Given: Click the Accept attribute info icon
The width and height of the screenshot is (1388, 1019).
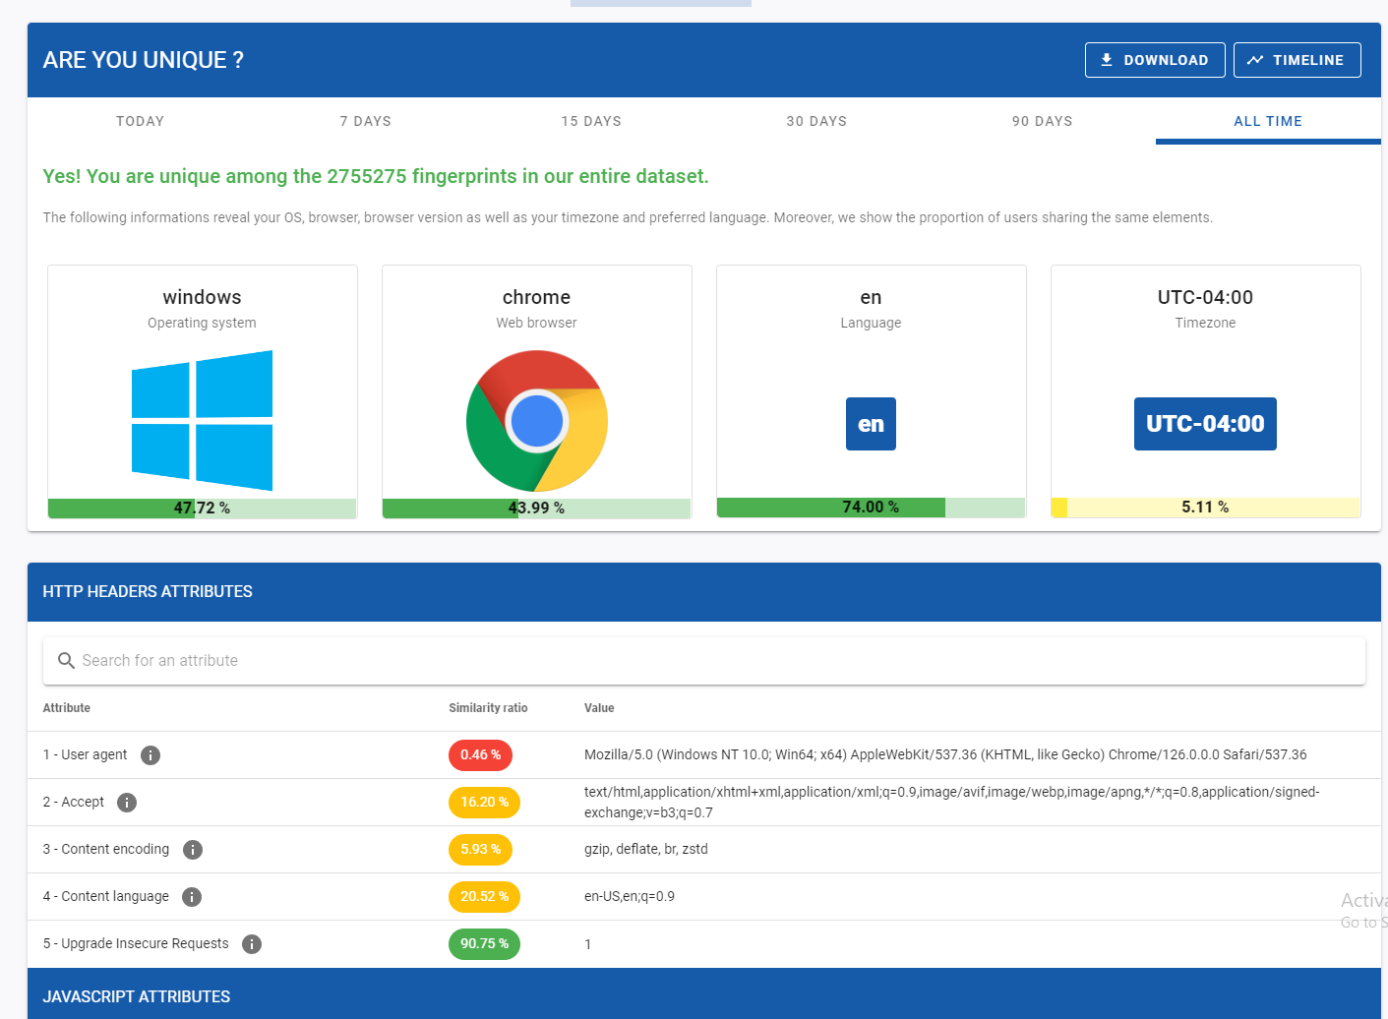Looking at the screenshot, I should tap(127, 803).
